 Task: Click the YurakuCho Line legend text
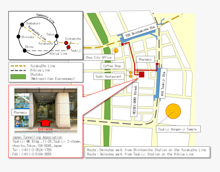pos(43,66)
